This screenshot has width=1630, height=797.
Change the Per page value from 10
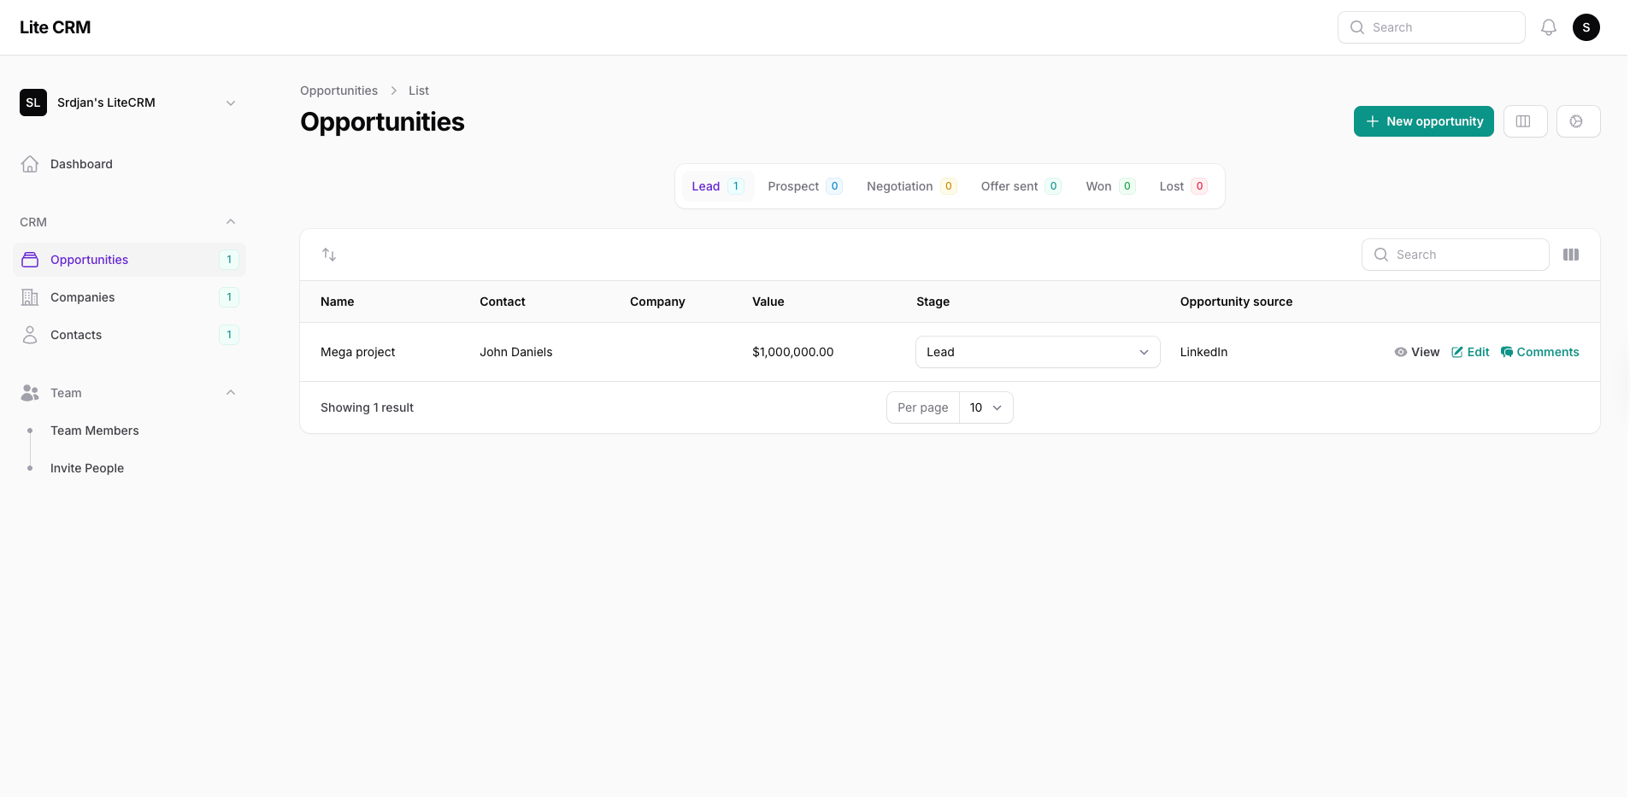[986, 407]
